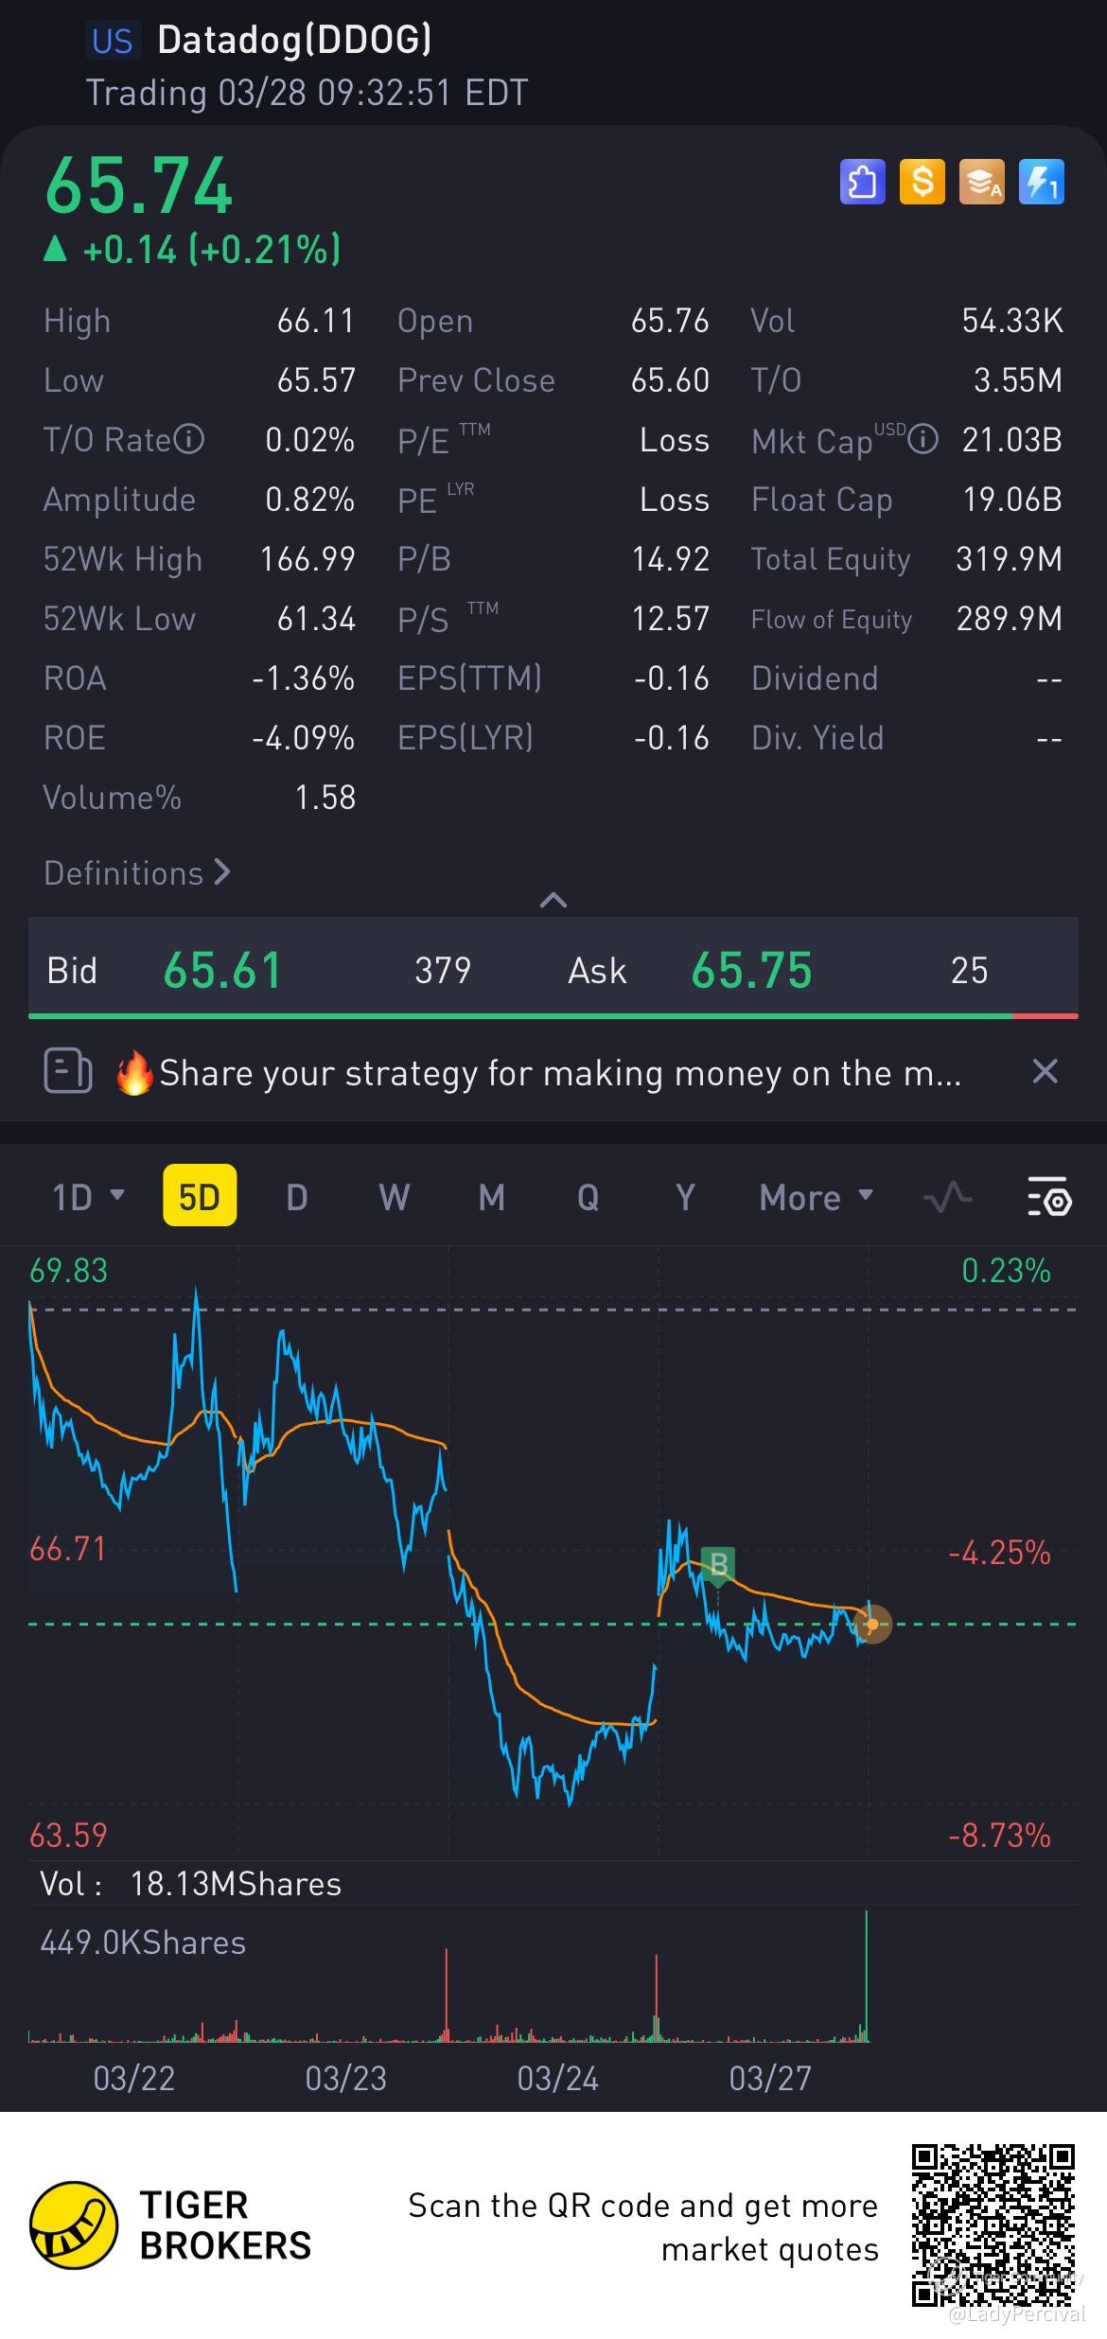Screen dimensions: 1107x2339
Task: Switch to the 5D chart tab
Action: click(200, 1197)
